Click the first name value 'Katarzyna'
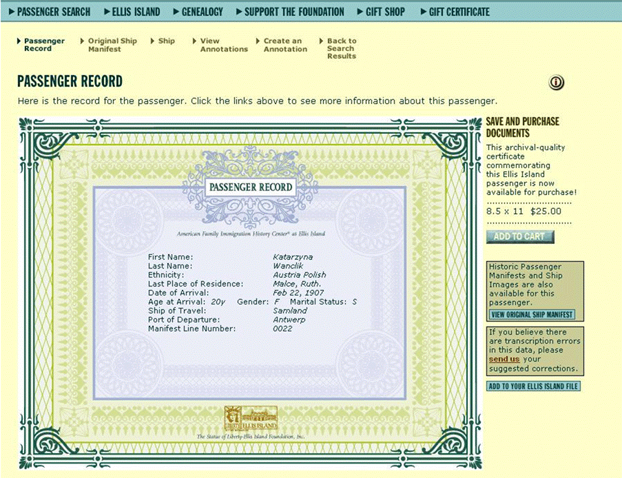 coord(293,257)
